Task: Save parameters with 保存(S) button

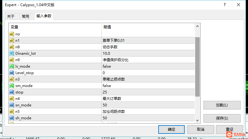Action: click(x=222, y=118)
